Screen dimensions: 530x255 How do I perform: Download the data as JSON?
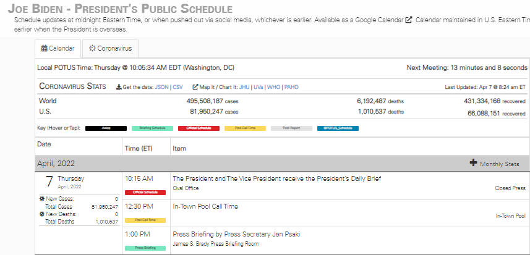161,87
